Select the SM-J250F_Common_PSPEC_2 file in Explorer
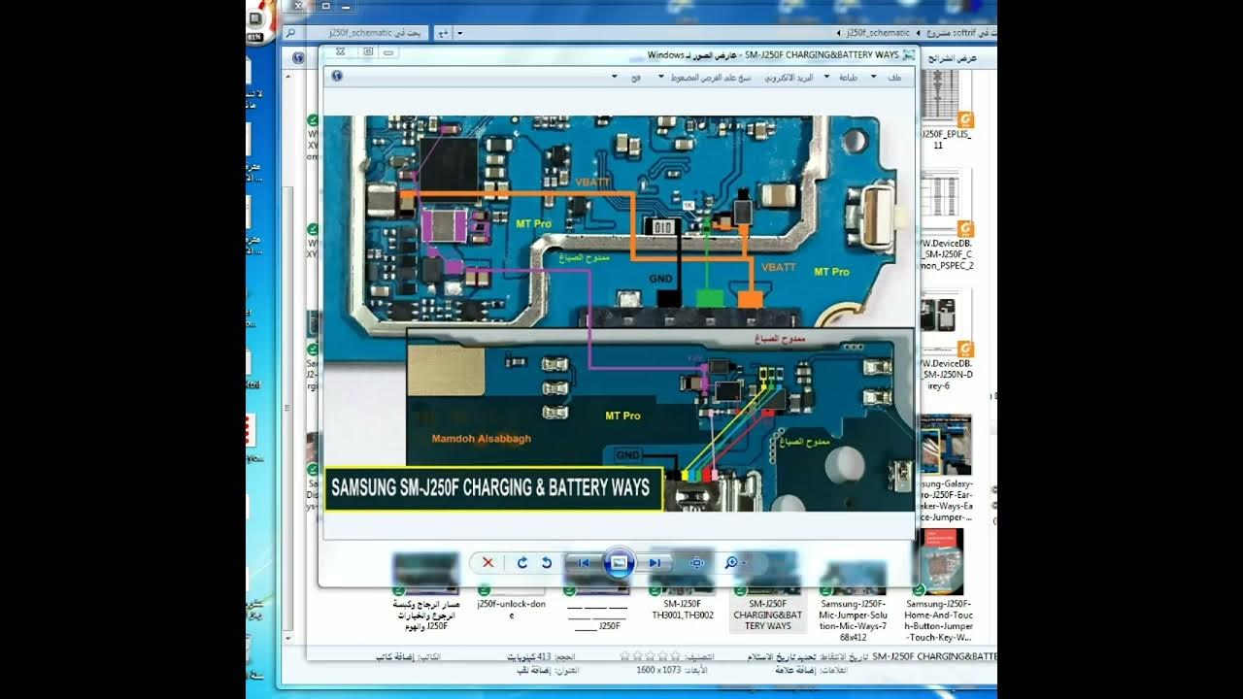This screenshot has height=699, width=1243. [947, 253]
